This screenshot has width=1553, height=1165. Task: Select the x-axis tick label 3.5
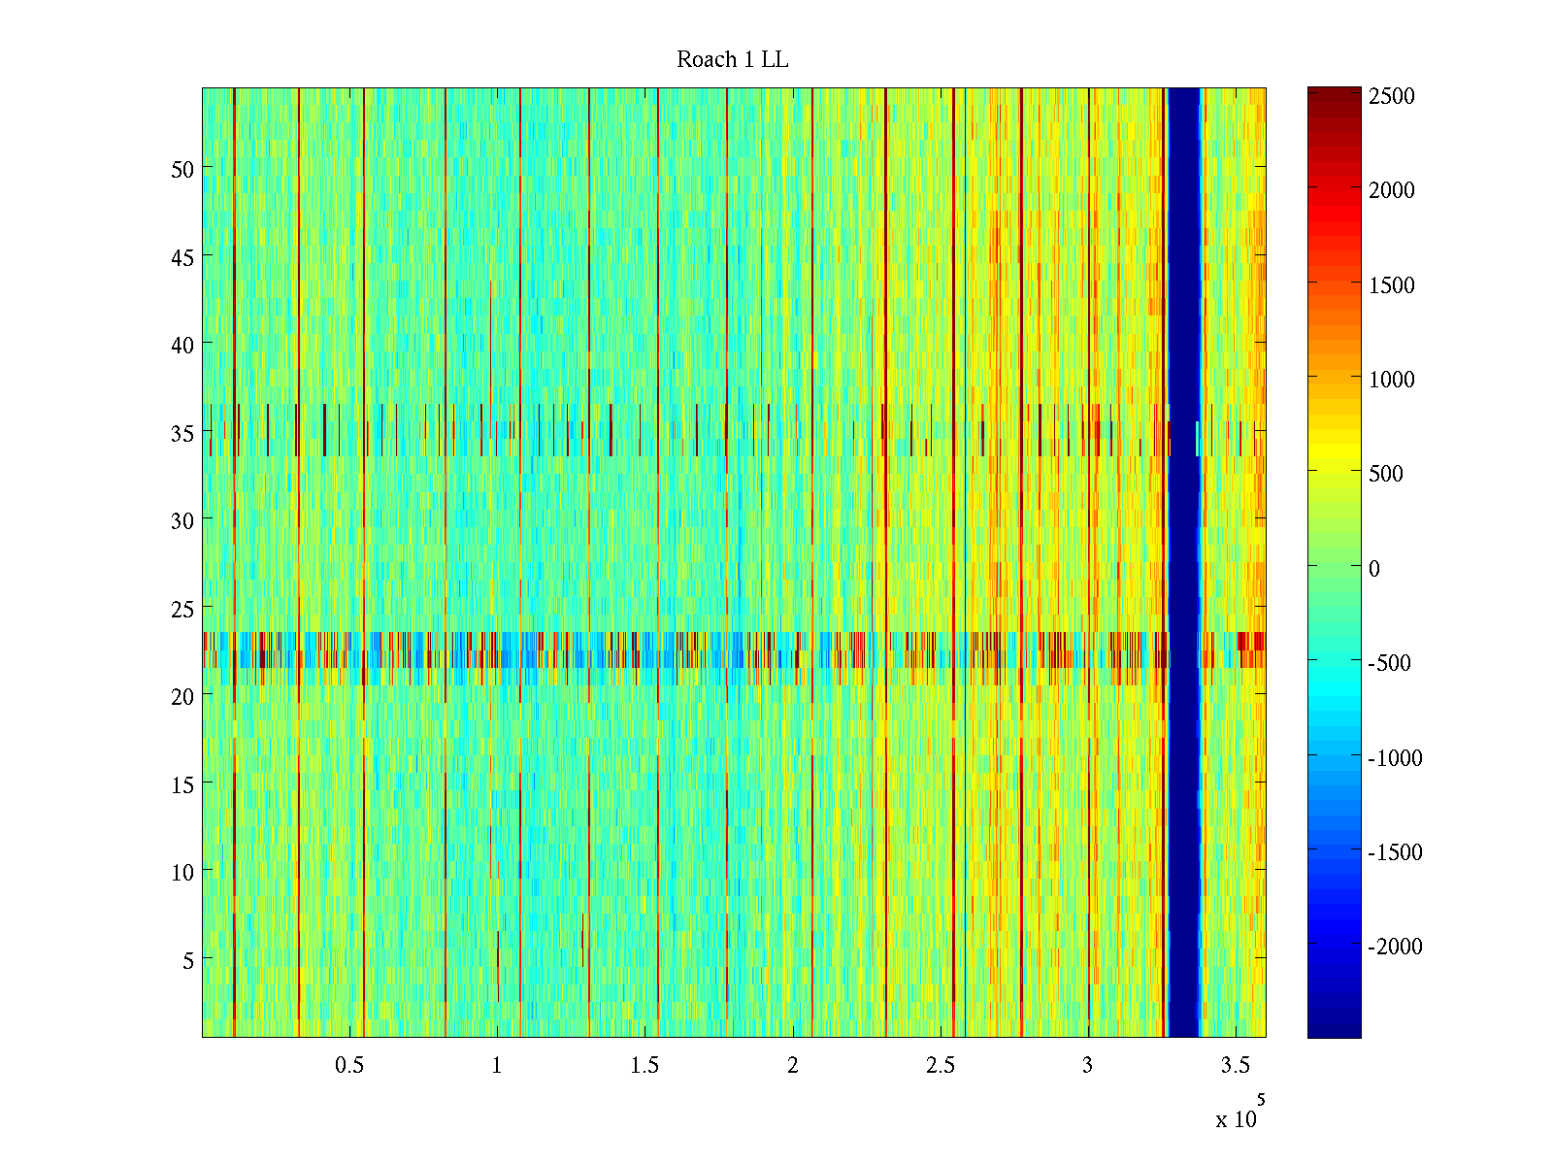tap(1235, 1066)
